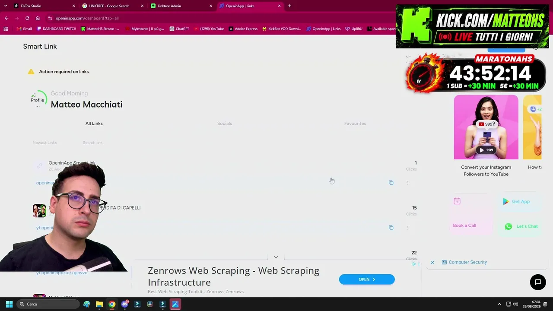
Task: Click the Action required warning icon
Action: (31, 72)
